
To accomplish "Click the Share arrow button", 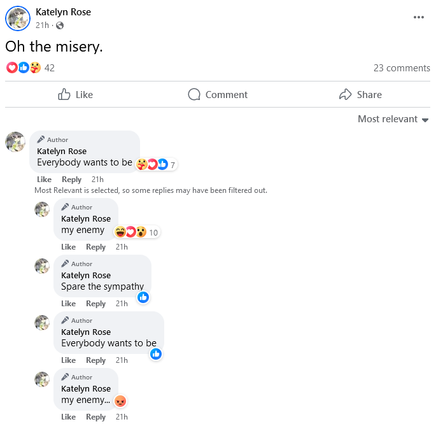I will (x=360, y=95).
